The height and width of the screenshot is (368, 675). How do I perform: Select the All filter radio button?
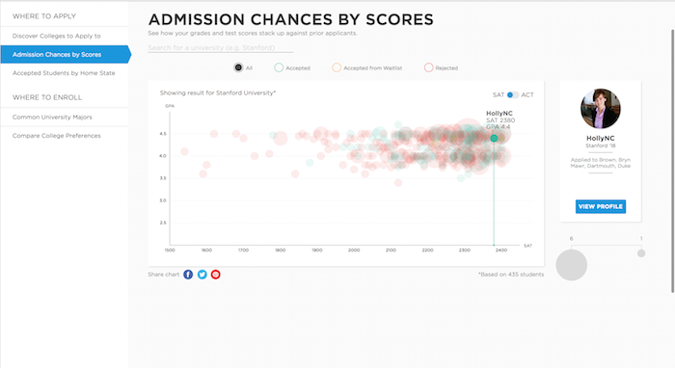coord(238,67)
